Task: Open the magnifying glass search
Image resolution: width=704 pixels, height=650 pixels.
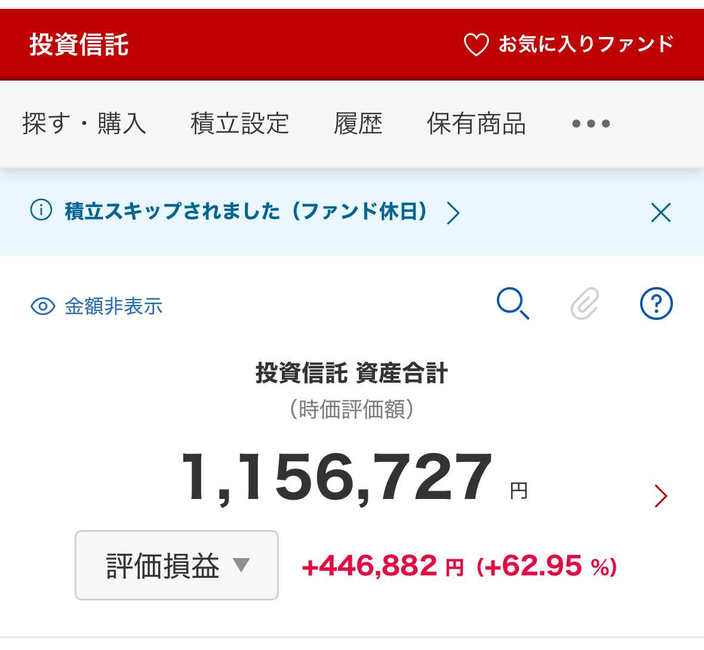Action: (513, 304)
